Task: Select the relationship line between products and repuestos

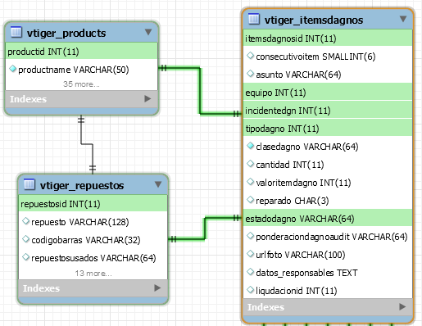Action: 87,144
